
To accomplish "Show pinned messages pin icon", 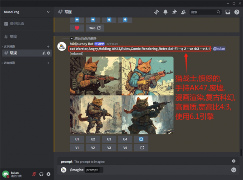I will tap(174, 12).
